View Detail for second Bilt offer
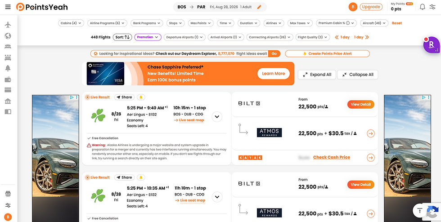The width and height of the screenshot is (441, 222). click(x=361, y=185)
